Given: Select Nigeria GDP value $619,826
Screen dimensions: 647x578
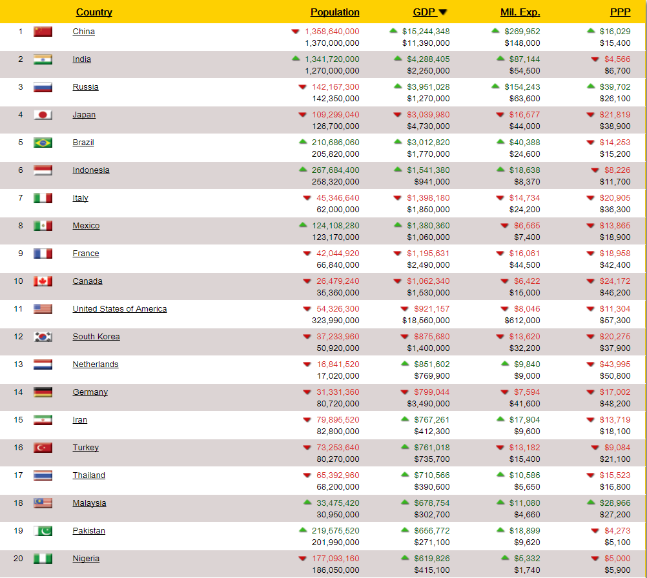Looking at the screenshot, I should (x=432, y=558).
